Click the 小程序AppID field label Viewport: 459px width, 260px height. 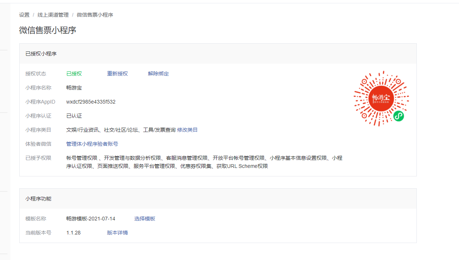40,102
